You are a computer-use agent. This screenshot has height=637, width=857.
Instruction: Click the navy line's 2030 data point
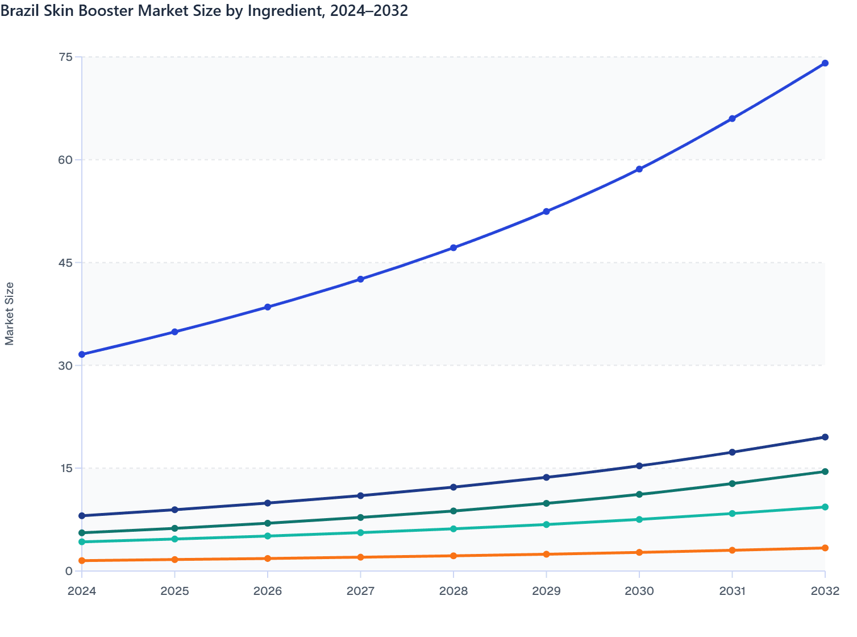coord(639,465)
